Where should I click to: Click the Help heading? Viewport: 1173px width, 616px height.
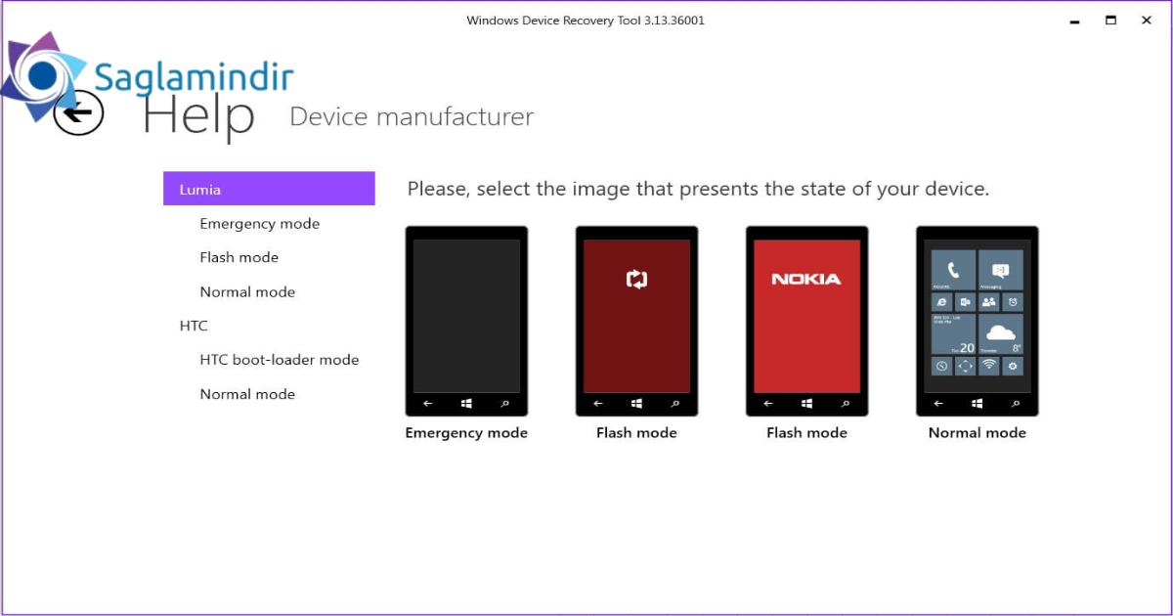198,116
